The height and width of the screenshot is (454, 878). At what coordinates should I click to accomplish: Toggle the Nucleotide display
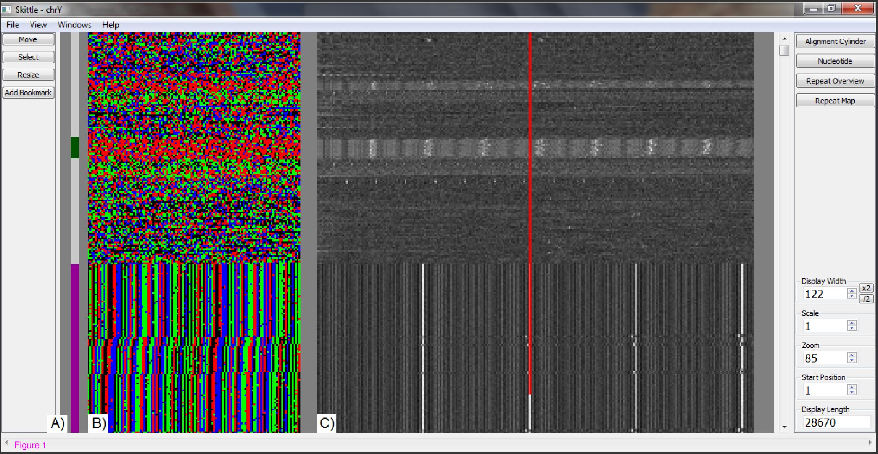tap(835, 61)
